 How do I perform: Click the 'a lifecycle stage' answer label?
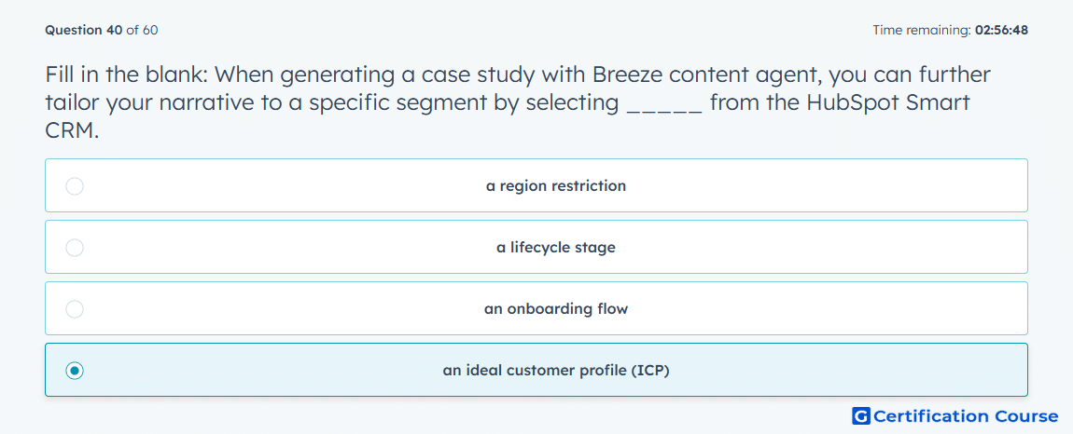[556, 248]
